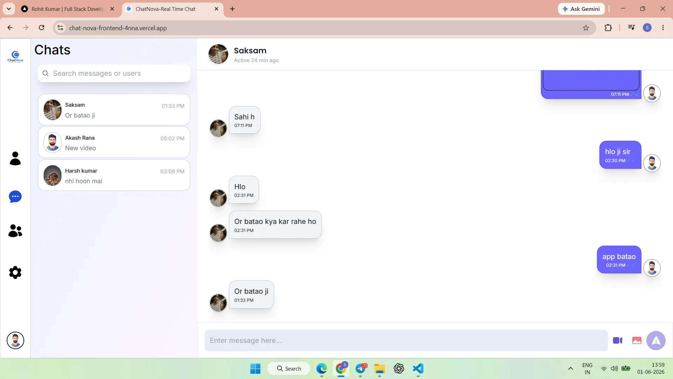Click the 'Hlo' message bubble
Viewport: 673px width, 379px height.
(x=244, y=190)
